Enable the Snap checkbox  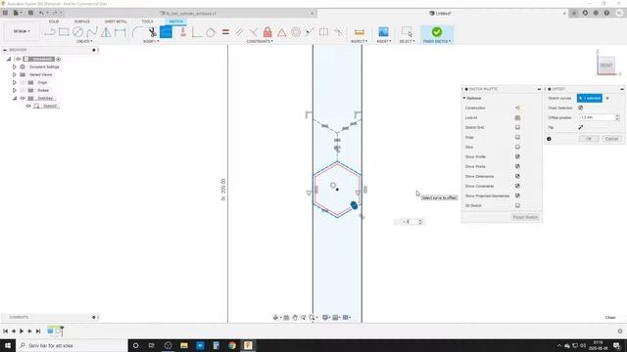pos(517,137)
